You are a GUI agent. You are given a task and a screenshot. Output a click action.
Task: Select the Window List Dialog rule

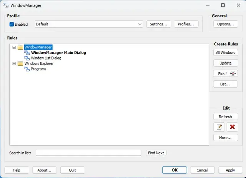click(46, 58)
